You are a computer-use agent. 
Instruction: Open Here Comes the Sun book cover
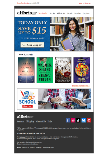[26, 70]
